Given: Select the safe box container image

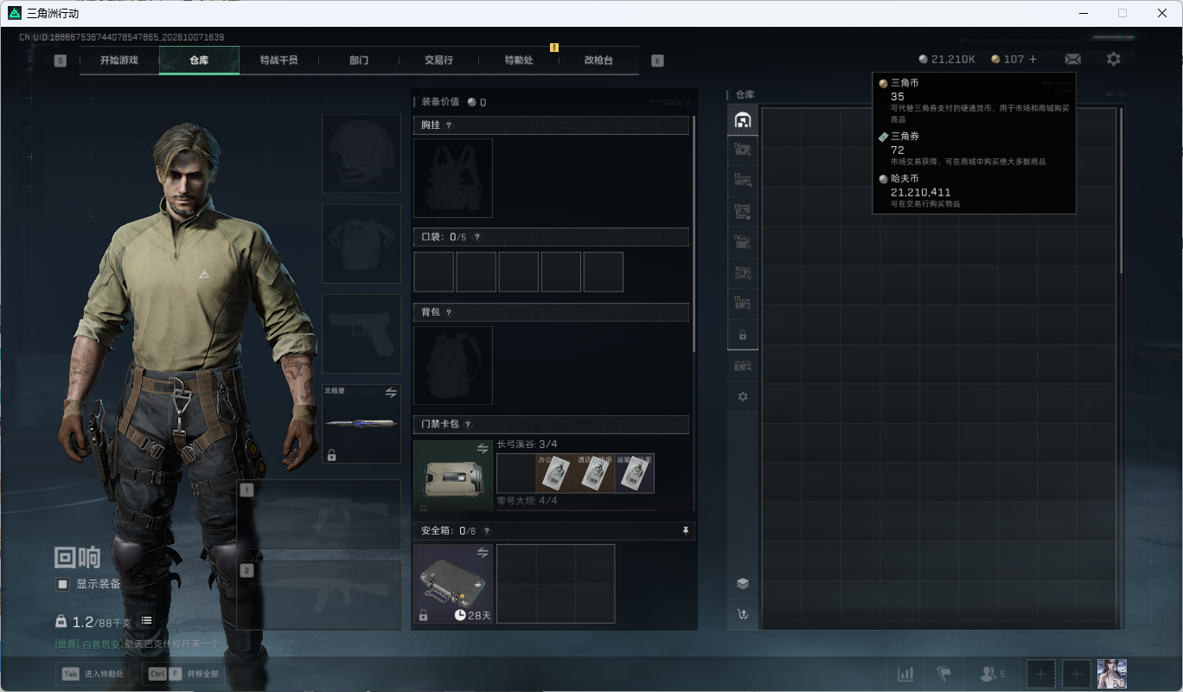Looking at the screenshot, I should (x=453, y=584).
